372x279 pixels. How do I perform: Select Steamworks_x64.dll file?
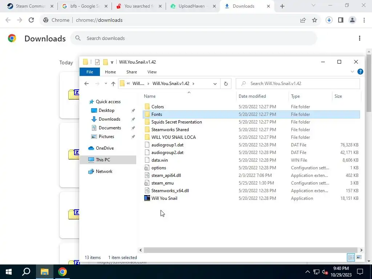(170, 190)
